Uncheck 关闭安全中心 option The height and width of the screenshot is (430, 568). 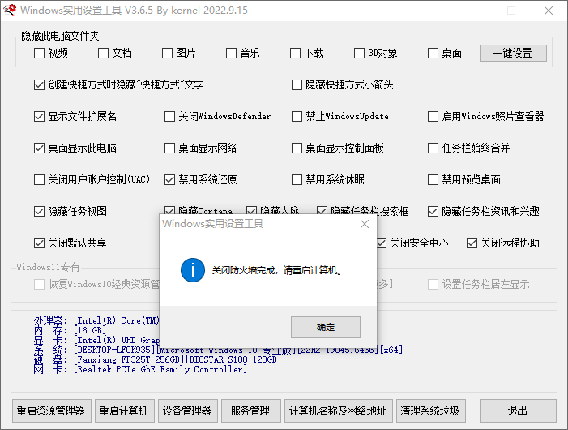(382, 243)
